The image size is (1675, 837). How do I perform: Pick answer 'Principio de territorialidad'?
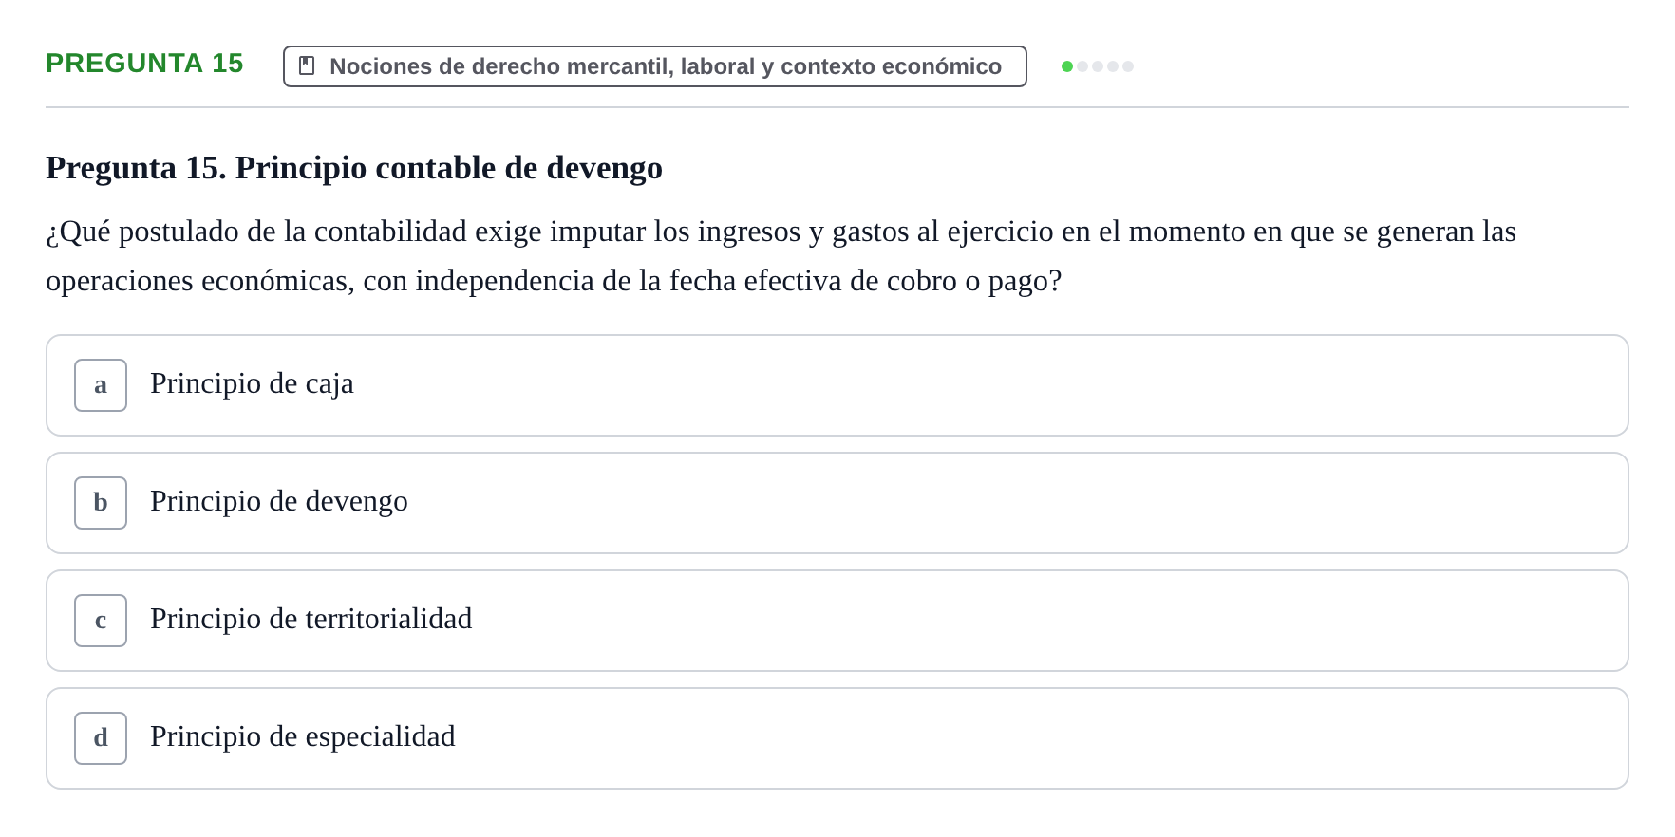(837, 621)
